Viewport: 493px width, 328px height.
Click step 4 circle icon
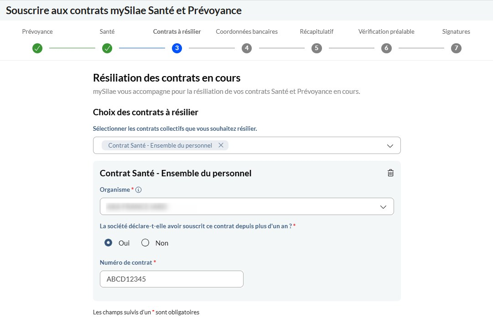(x=247, y=48)
